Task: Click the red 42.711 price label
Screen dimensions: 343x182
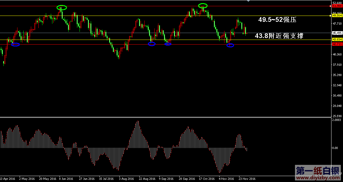Action: (x=337, y=44)
